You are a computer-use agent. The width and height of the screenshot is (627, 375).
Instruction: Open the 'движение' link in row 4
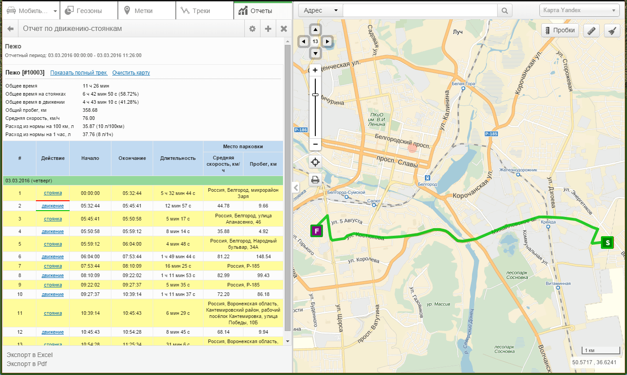pos(53,231)
